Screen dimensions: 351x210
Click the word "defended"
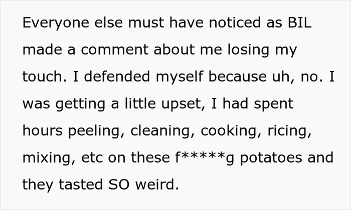[x=117, y=76]
